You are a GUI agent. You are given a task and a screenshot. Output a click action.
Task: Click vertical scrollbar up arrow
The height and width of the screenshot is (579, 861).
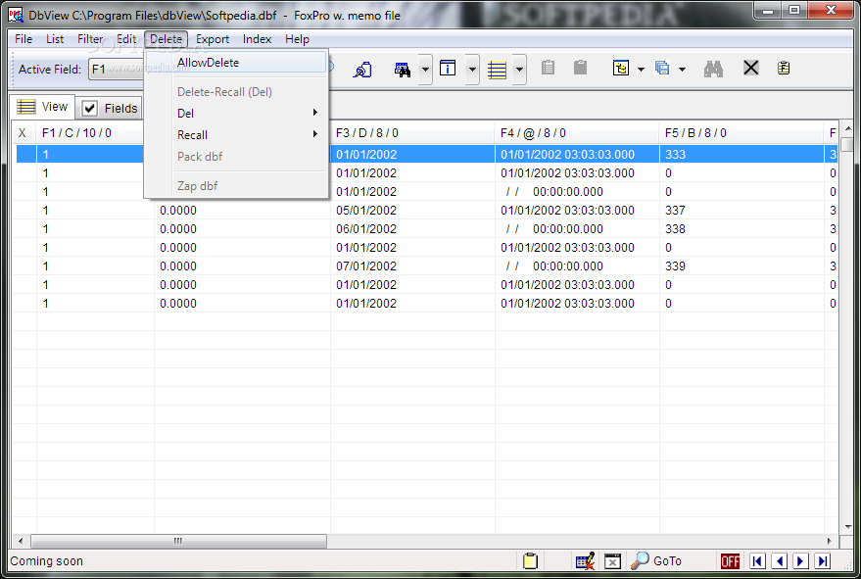[x=848, y=129]
